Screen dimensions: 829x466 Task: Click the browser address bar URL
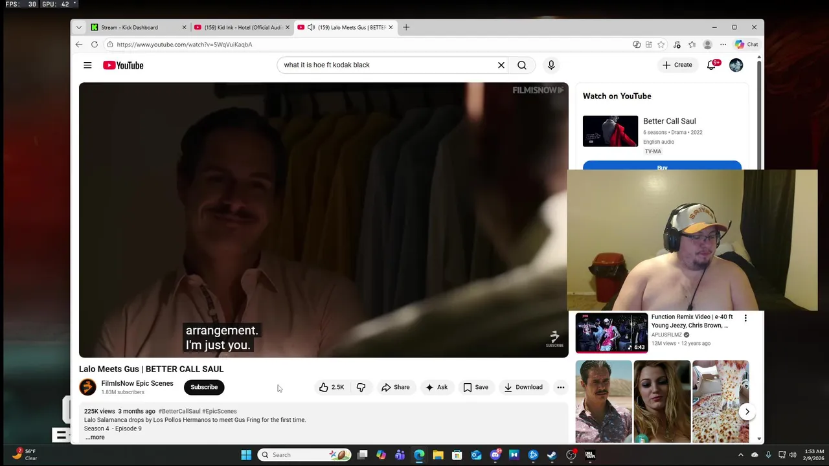point(185,45)
